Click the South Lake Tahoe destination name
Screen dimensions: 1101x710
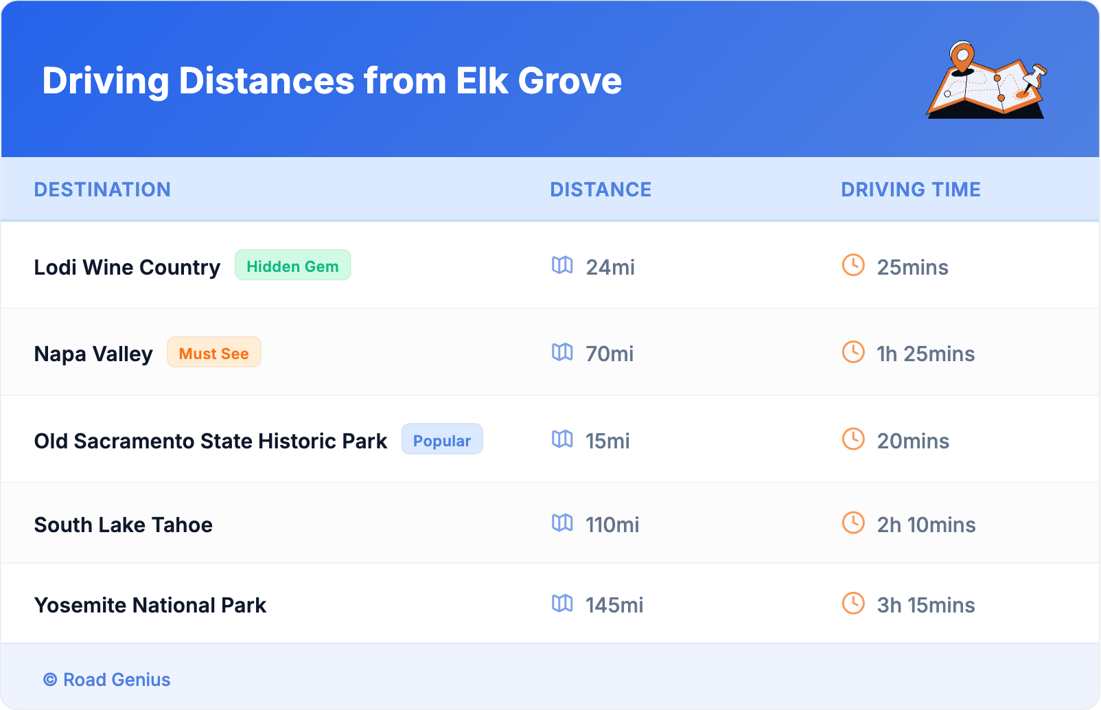click(124, 525)
